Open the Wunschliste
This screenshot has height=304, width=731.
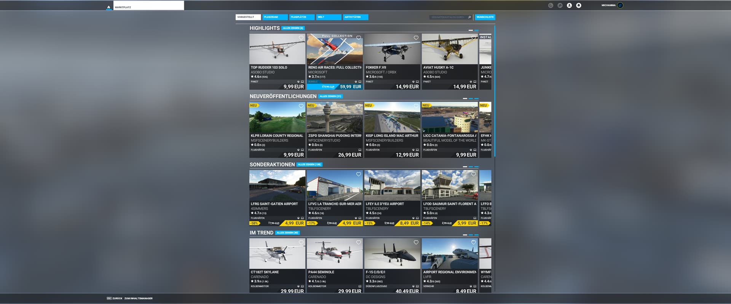(x=485, y=17)
